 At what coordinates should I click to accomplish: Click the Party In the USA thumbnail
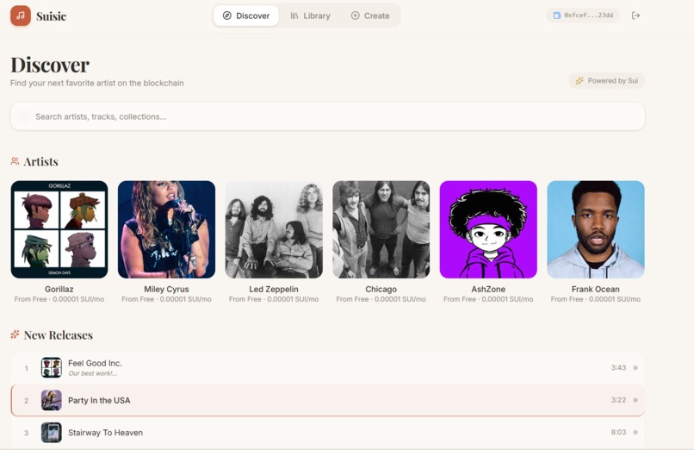[x=52, y=400]
